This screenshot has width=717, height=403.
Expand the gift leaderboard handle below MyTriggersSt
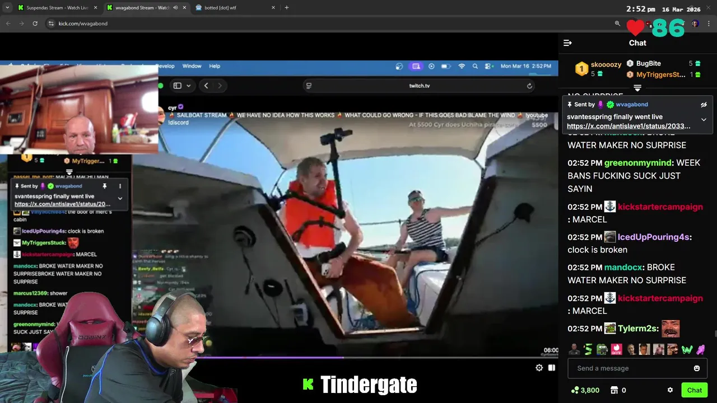point(637,88)
